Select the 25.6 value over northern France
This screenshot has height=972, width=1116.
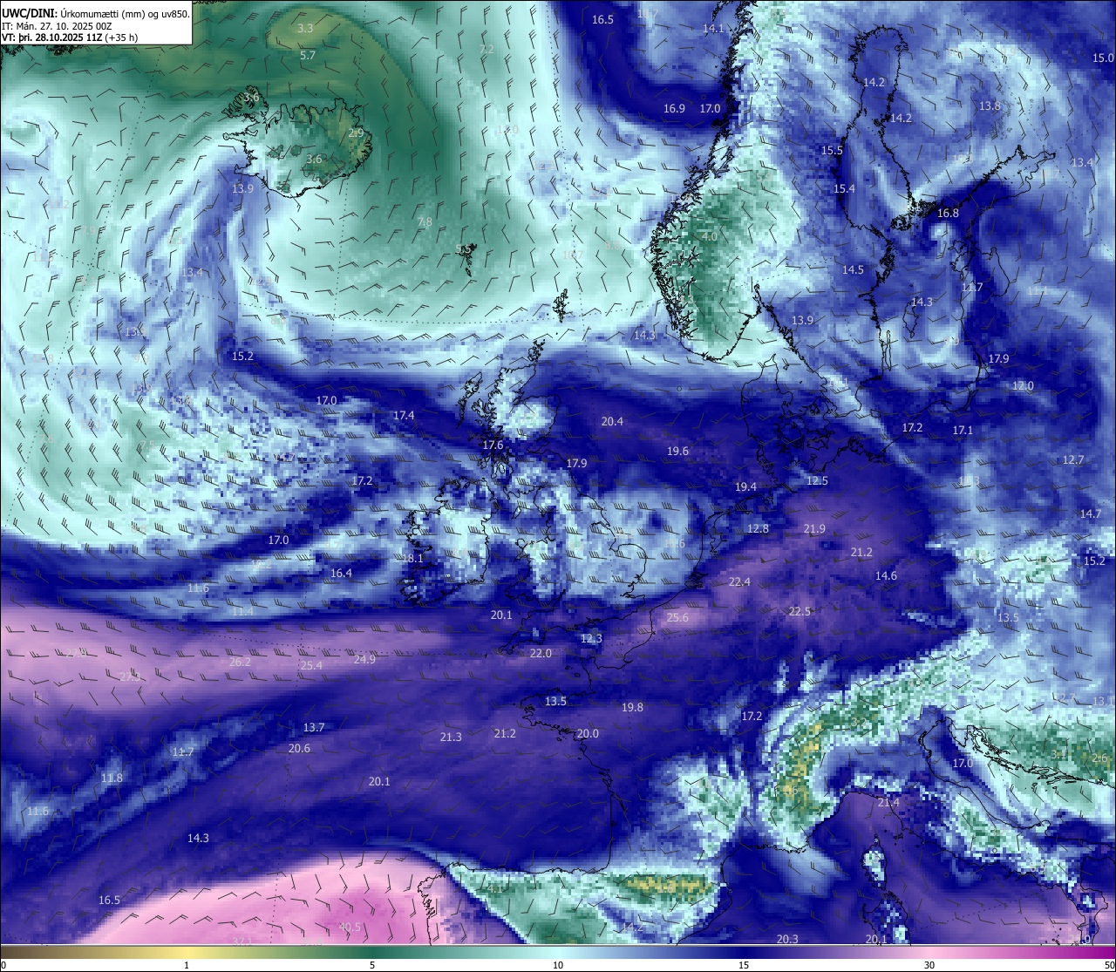click(677, 618)
